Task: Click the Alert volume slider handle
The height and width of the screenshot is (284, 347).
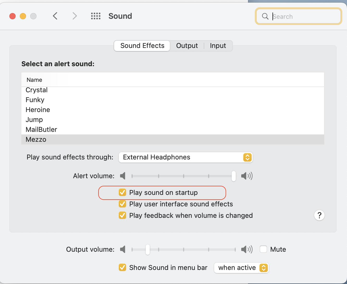Action: tap(234, 176)
